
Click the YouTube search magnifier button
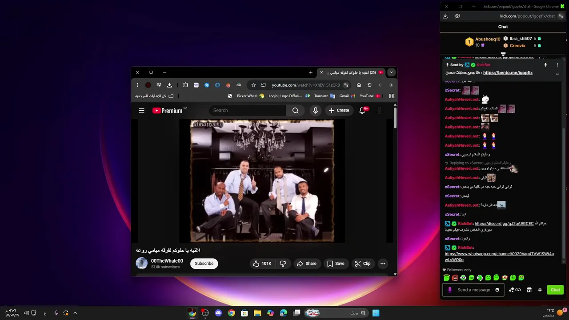click(296, 111)
